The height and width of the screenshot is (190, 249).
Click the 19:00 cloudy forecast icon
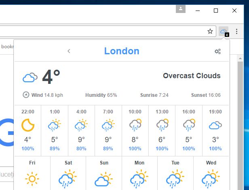click(x=215, y=125)
